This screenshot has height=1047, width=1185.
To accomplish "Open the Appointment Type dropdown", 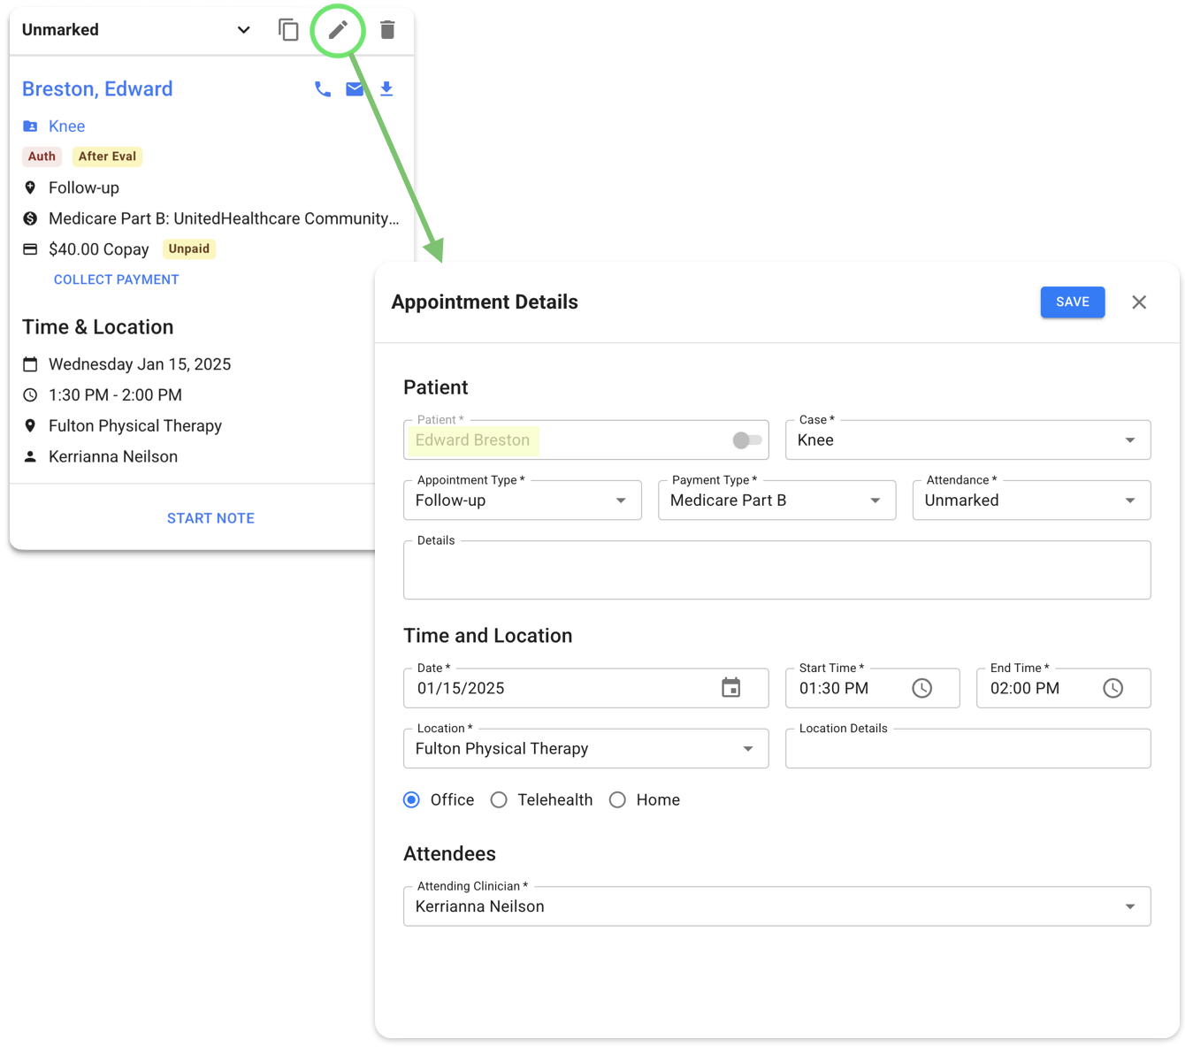I will click(x=523, y=500).
